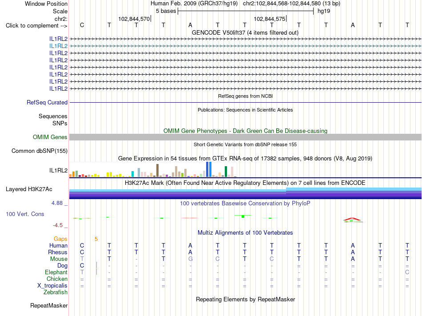422x316 pixels.
Task: Click the 'hg19' text beside the scale bar
Action: click(x=324, y=11)
